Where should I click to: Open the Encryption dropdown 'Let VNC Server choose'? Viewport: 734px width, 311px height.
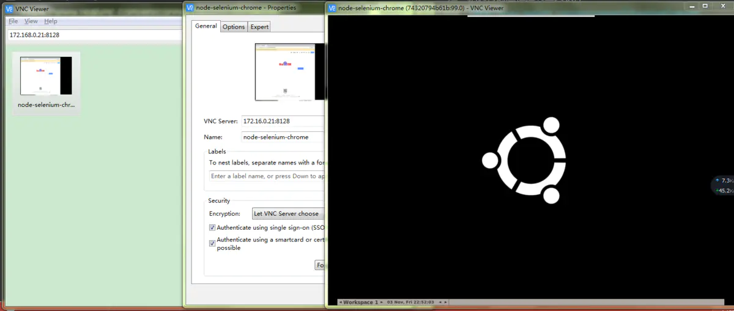288,213
